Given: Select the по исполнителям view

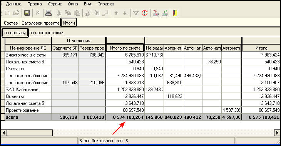Looking at the screenshot, I should [46, 33].
